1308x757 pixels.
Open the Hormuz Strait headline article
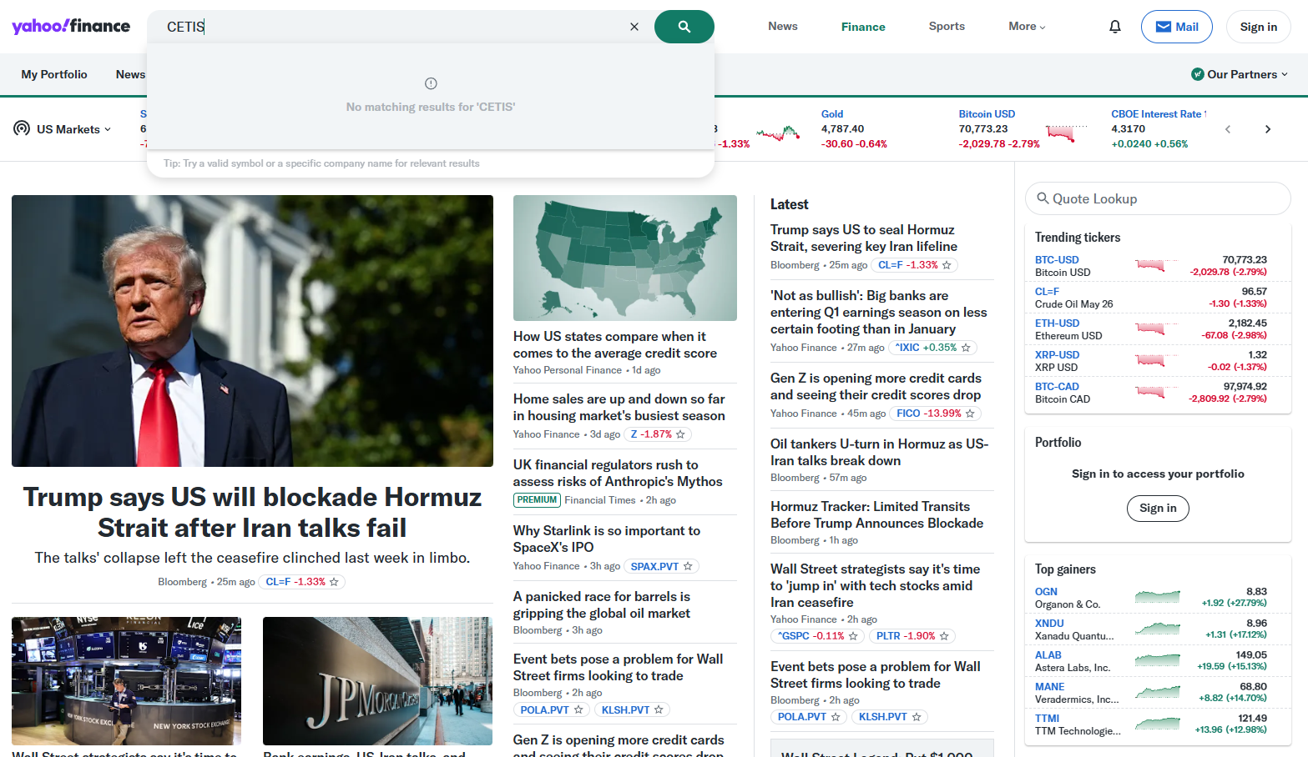click(251, 511)
